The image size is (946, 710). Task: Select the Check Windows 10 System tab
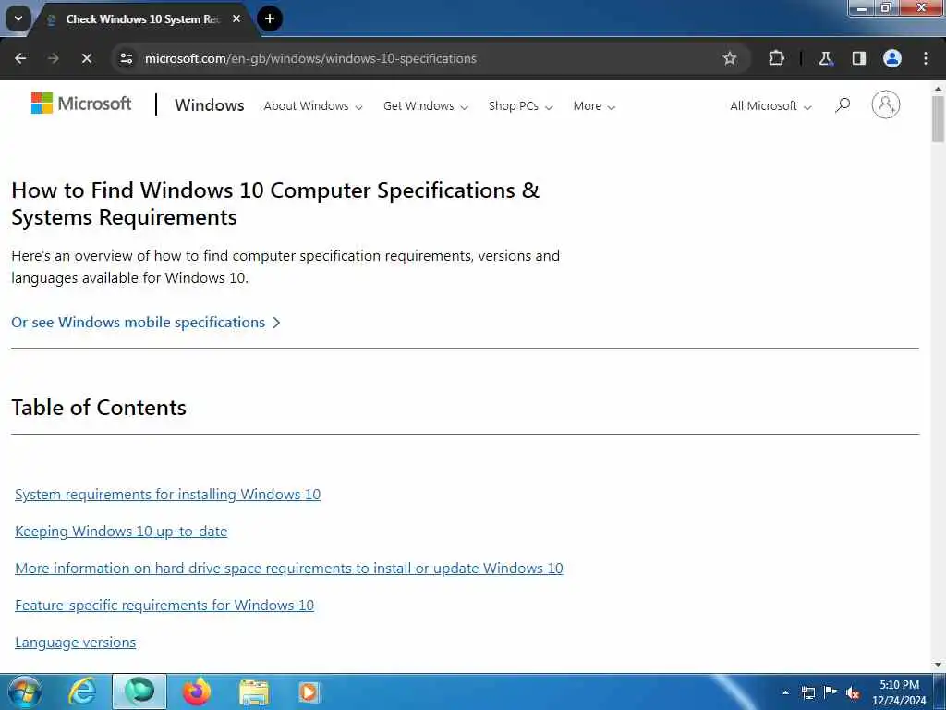click(x=142, y=19)
